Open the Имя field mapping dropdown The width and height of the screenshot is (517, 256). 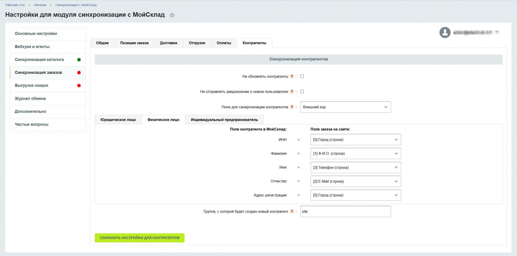[x=356, y=167]
